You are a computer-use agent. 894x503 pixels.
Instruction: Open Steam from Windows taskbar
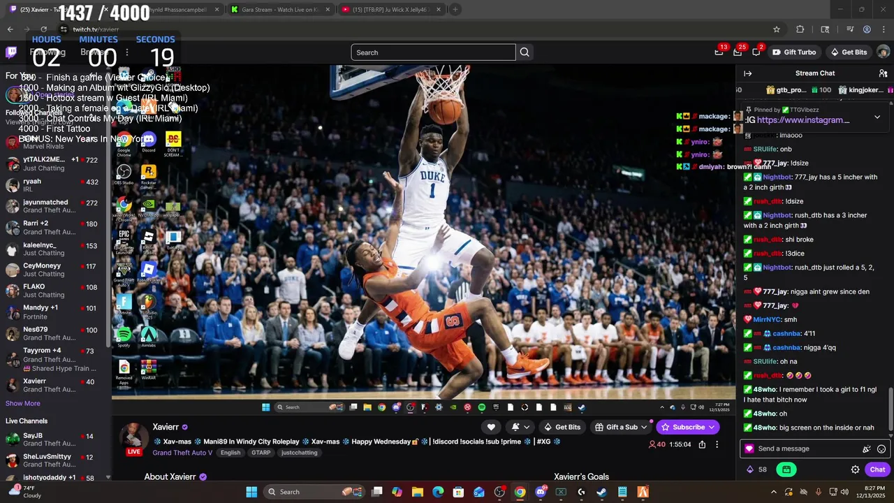click(x=601, y=492)
